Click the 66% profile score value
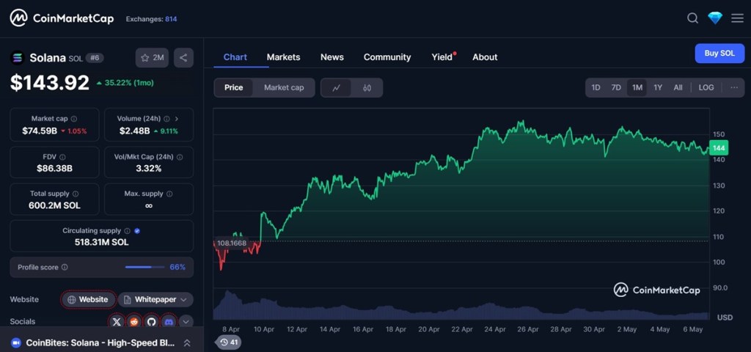 [x=177, y=267]
